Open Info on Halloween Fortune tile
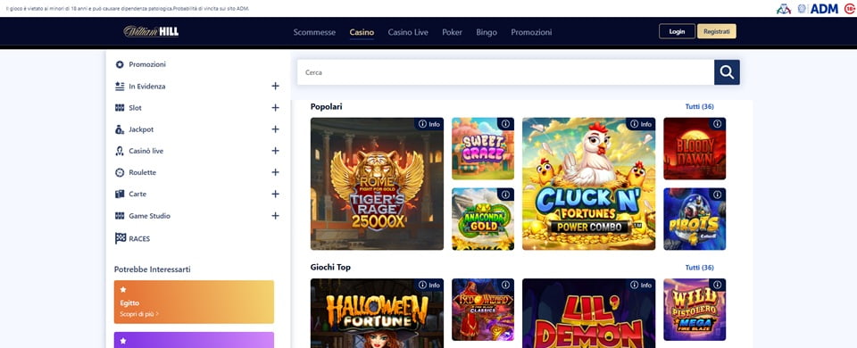Viewport: 857px width, 348px height. point(429,285)
